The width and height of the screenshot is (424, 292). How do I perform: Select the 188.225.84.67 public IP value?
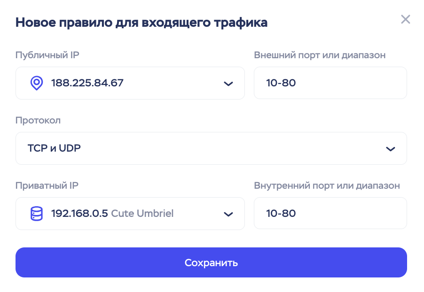point(87,83)
